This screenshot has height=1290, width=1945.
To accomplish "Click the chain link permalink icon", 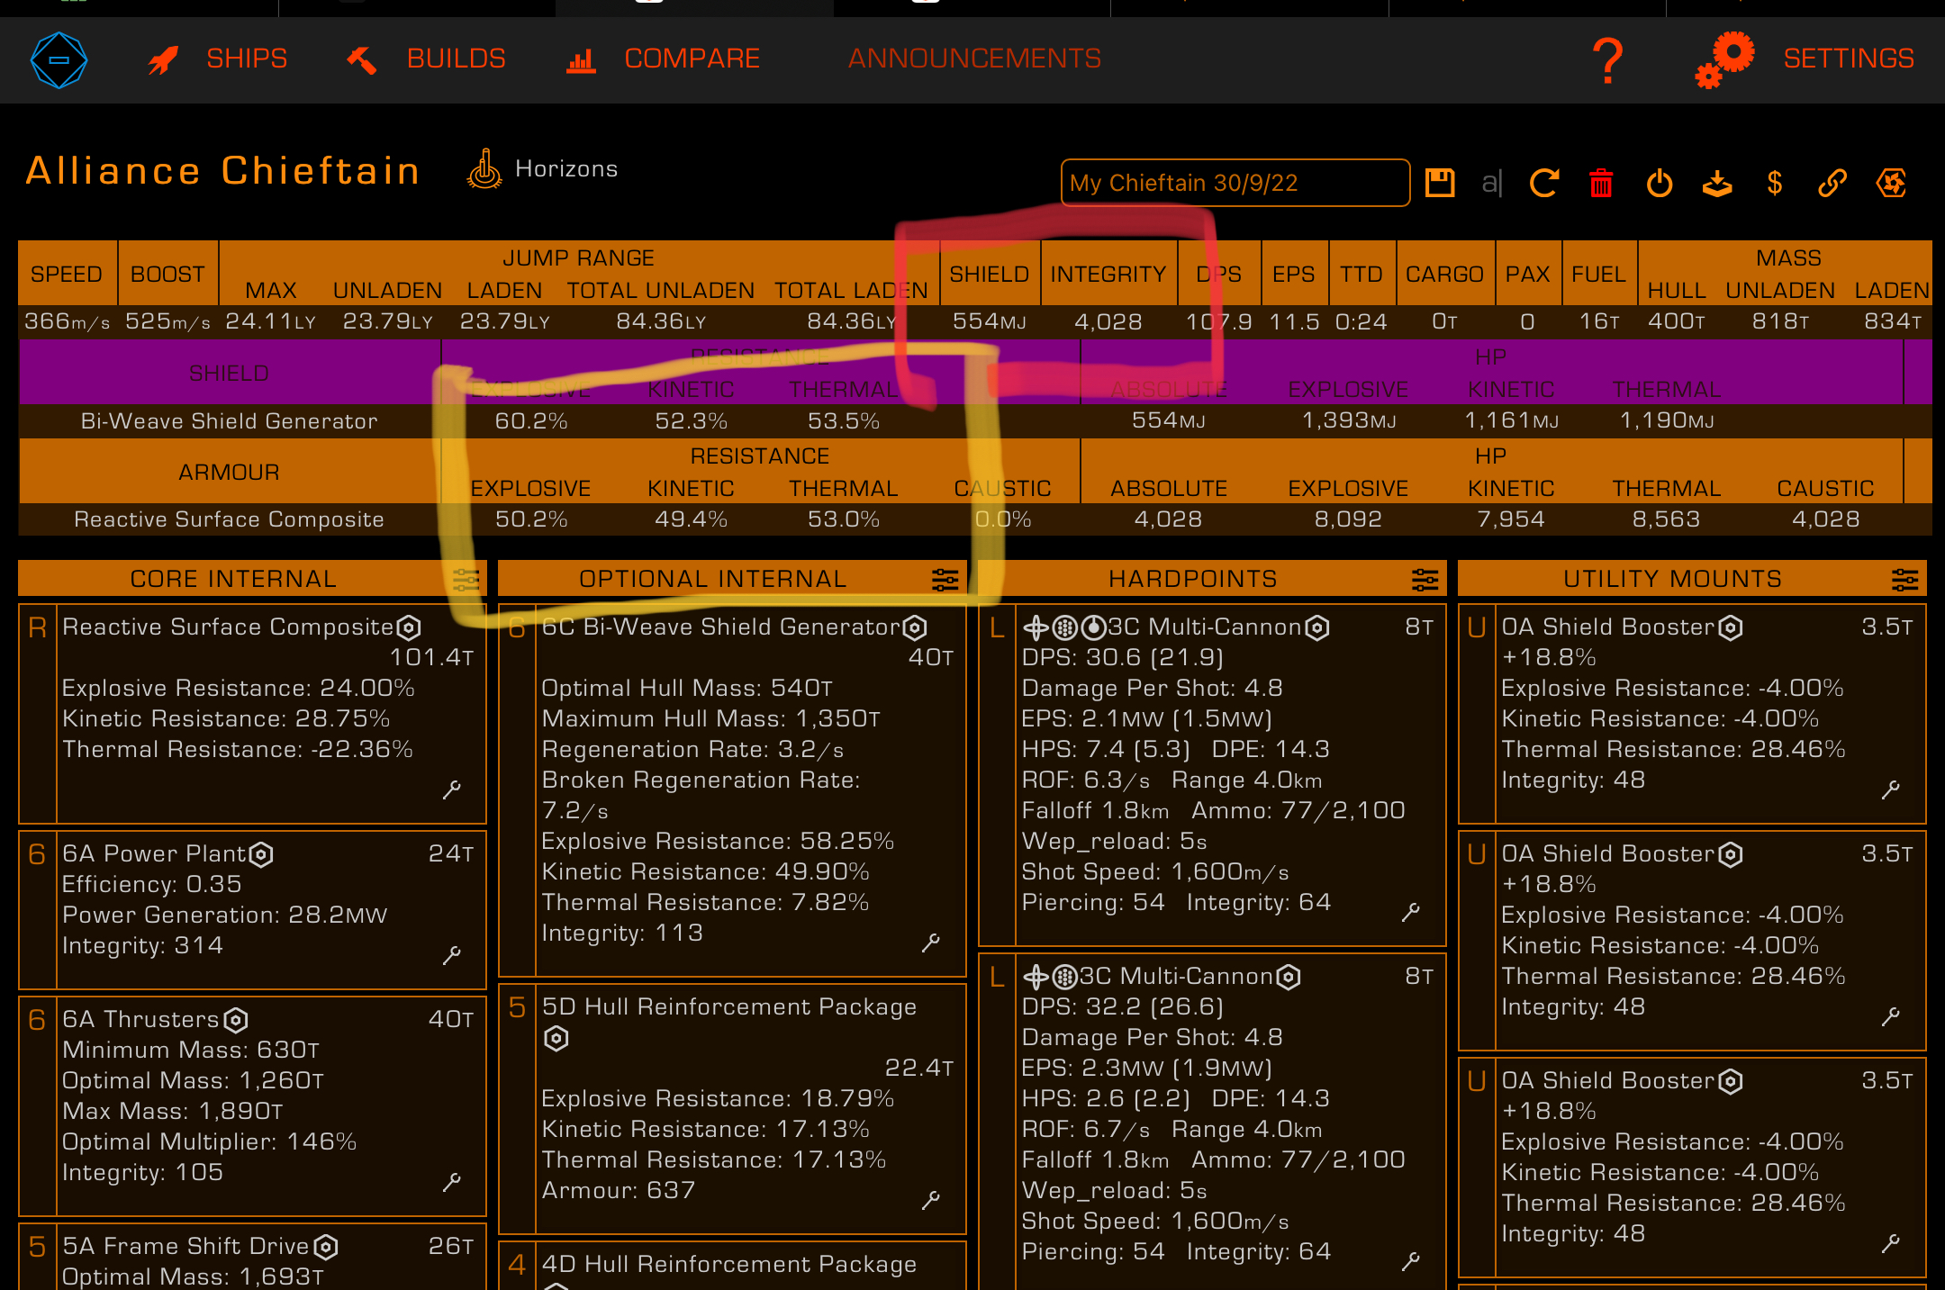I will (1832, 183).
